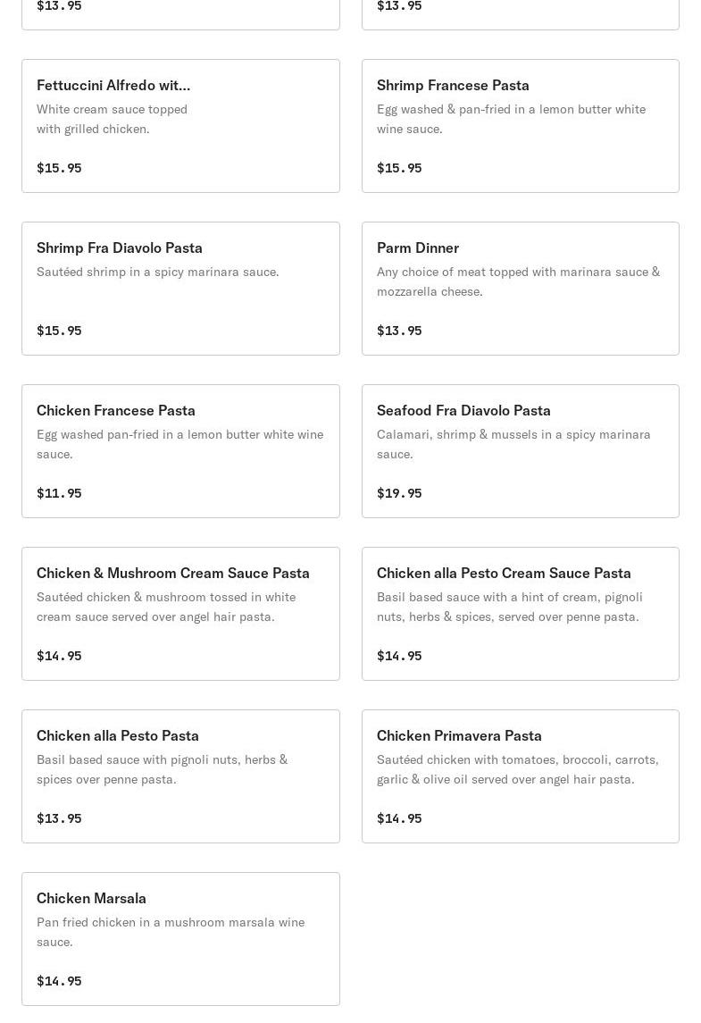Open the Chicken Marsala menu item
Screen dimensions: 701x1023
point(91,899)
